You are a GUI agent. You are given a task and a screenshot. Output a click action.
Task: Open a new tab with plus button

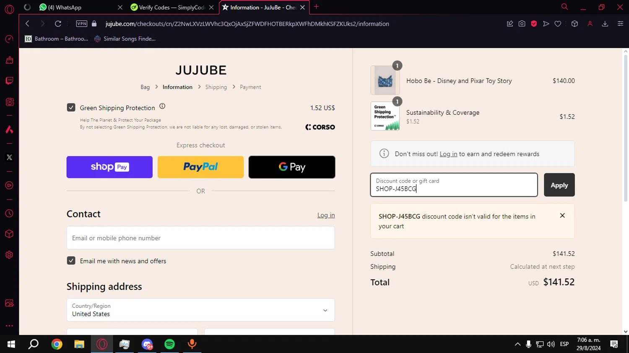click(x=317, y=7)
